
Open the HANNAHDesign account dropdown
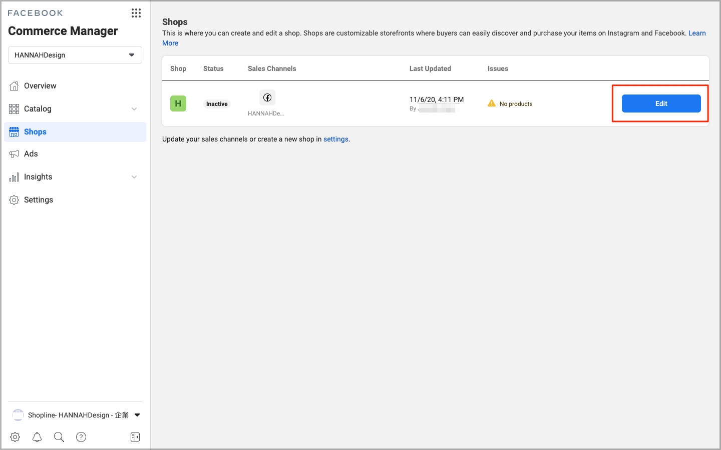tap(75, 55)
